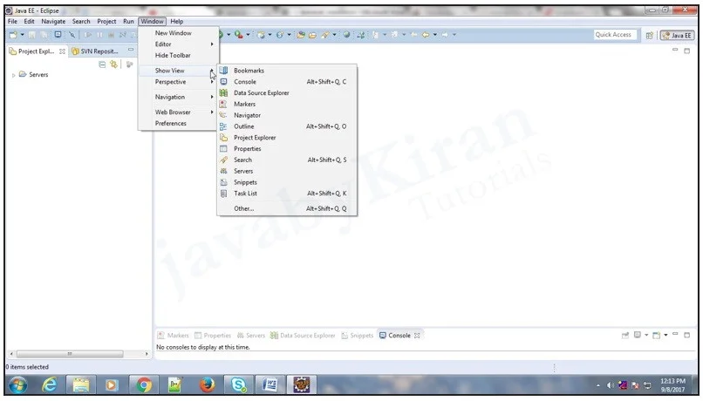Screen dimensions: 703x401
Task: Open Preferences from Window menu
Action: (x=179, y=124)
